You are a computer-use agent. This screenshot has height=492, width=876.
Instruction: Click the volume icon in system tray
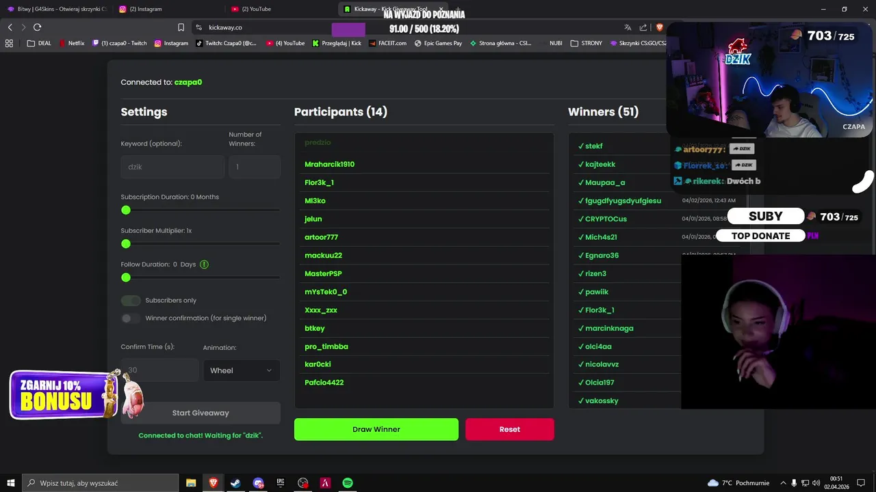[x=816, y=483]
